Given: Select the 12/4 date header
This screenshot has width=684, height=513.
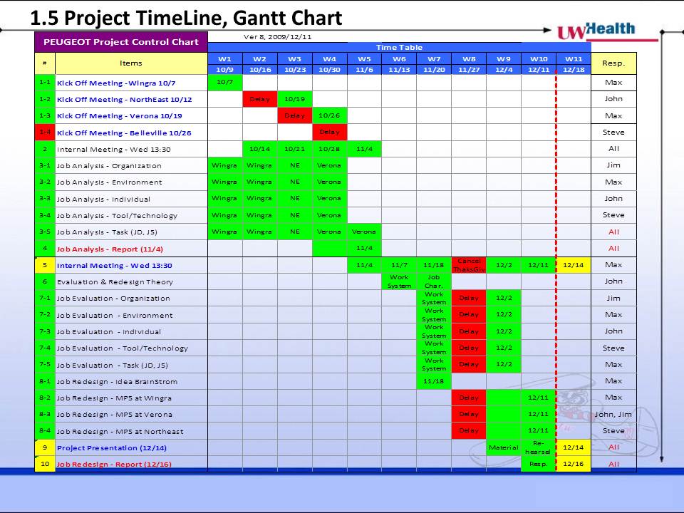Looking at the screenshot, I should 504,69.
